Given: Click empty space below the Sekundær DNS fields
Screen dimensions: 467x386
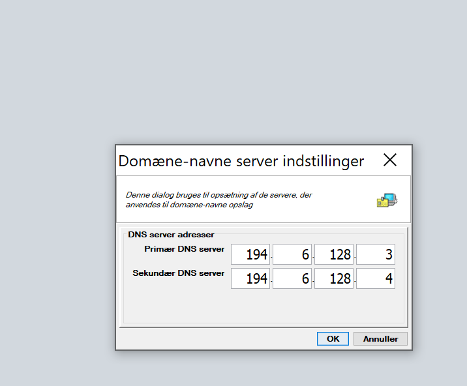Looking at the screenshot, I should [x=261, y=306].
